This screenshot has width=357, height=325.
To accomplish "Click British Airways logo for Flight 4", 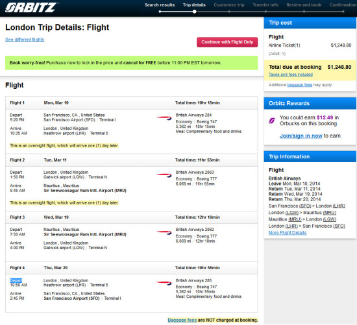I will point(164,283).
